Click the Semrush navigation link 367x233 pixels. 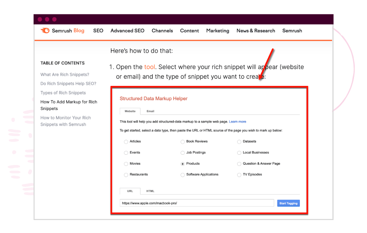point(292,31)
